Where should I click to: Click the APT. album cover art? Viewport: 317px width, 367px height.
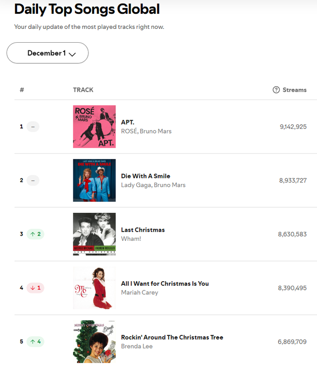pyautogui.click(x=94, y=127)
